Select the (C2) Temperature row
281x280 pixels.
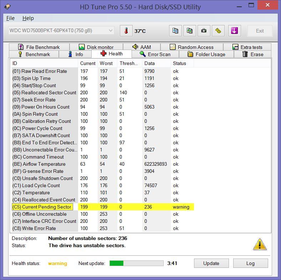point(103,192)
